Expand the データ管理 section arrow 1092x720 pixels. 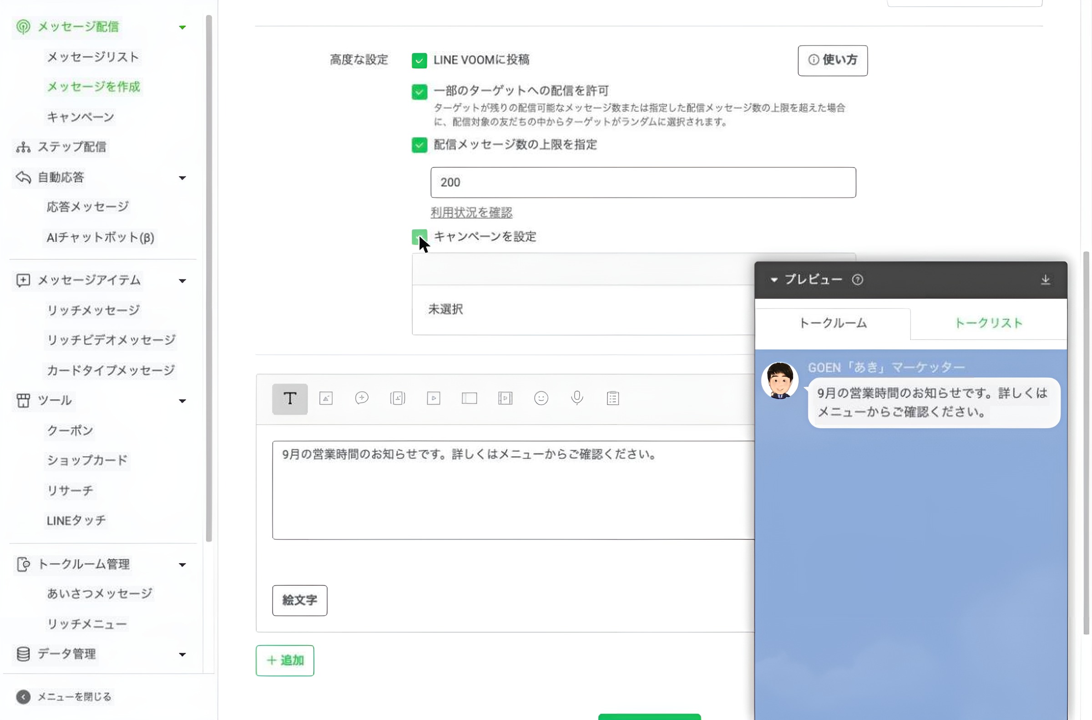(182, 654)
